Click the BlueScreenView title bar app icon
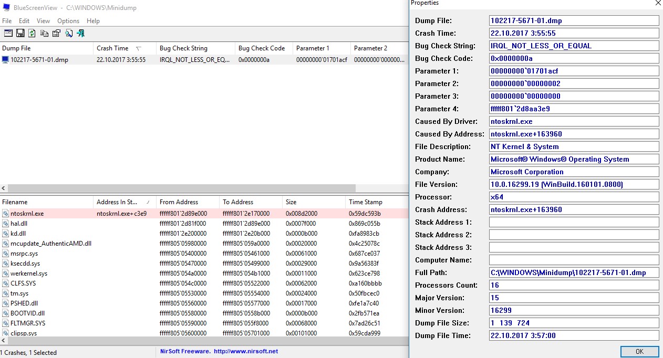The height and width of the screenshot is (358, 663). 7,8
